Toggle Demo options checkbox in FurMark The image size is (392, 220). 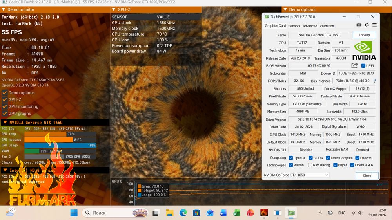(4, 93)
